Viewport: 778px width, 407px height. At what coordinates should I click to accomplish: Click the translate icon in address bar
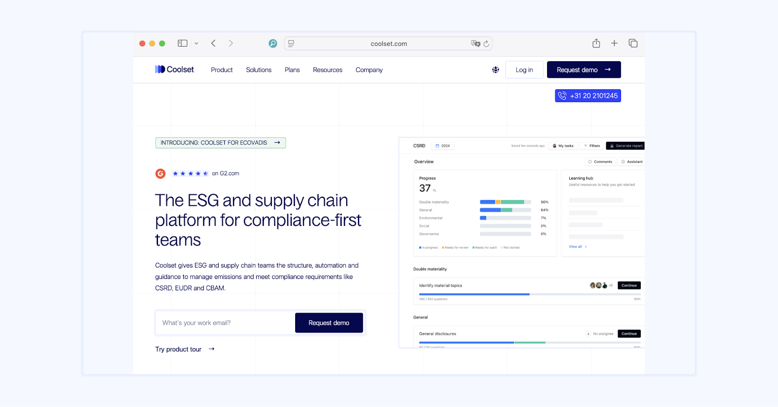(476, 43)
